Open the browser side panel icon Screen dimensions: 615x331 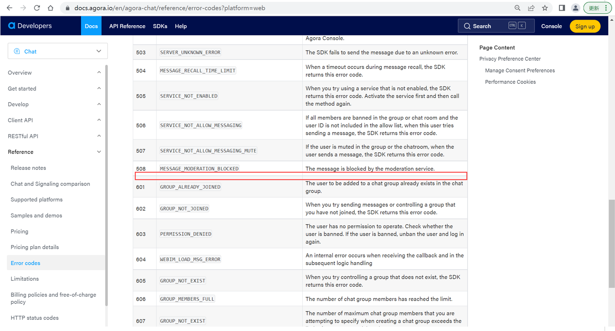pyautogui.click(x=562, y=8)
